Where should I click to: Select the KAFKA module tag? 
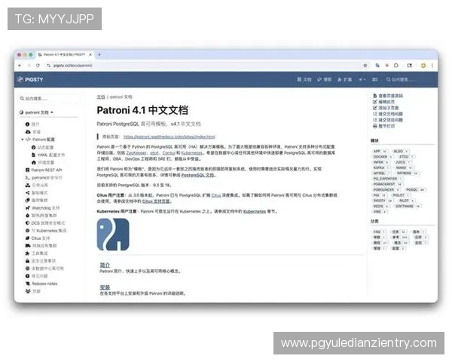pyautogui.click(x=381, y=167)
